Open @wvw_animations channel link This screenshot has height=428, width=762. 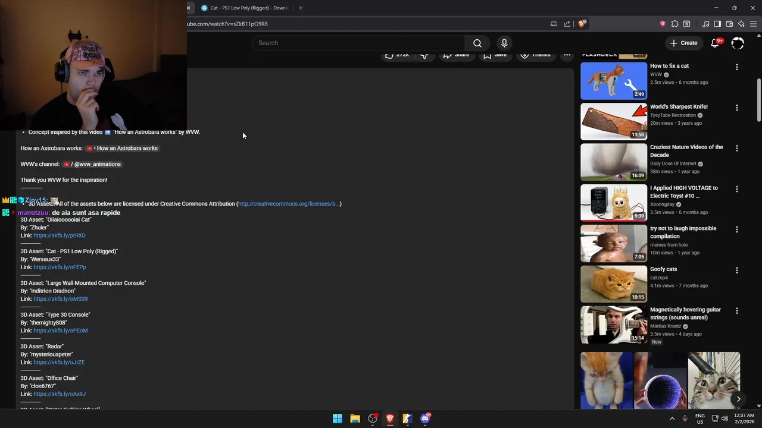point(92,164)
